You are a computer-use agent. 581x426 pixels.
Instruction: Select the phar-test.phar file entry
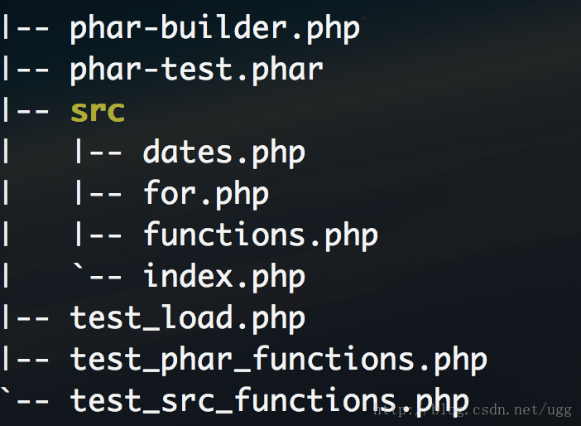point(196,70)
